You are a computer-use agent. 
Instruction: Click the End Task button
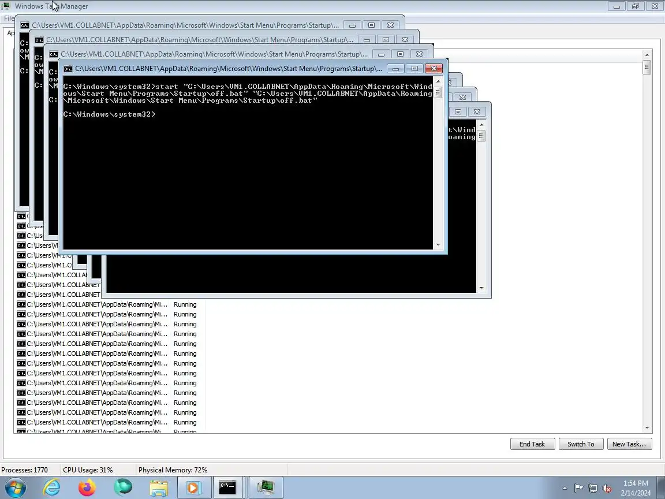(x=532, y=444)
